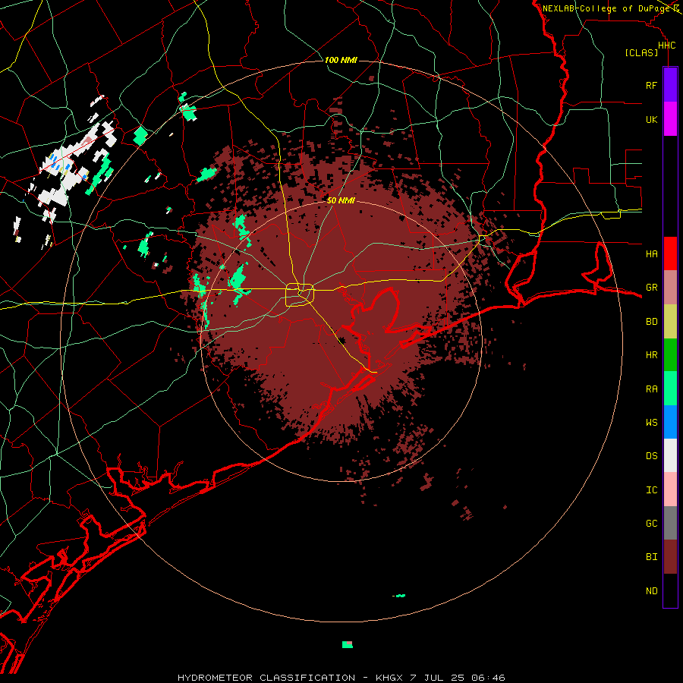Click the "RA" legend label
Image resolution: width=683 pixels, height=683 pixels.
651,389
